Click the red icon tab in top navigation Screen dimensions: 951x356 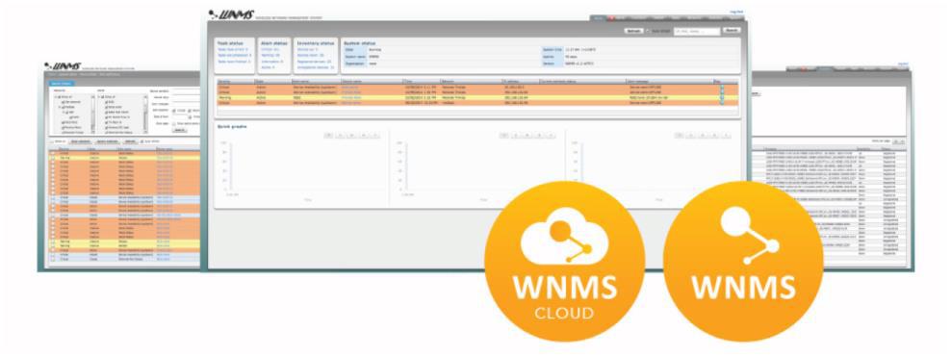pos(611,17)
